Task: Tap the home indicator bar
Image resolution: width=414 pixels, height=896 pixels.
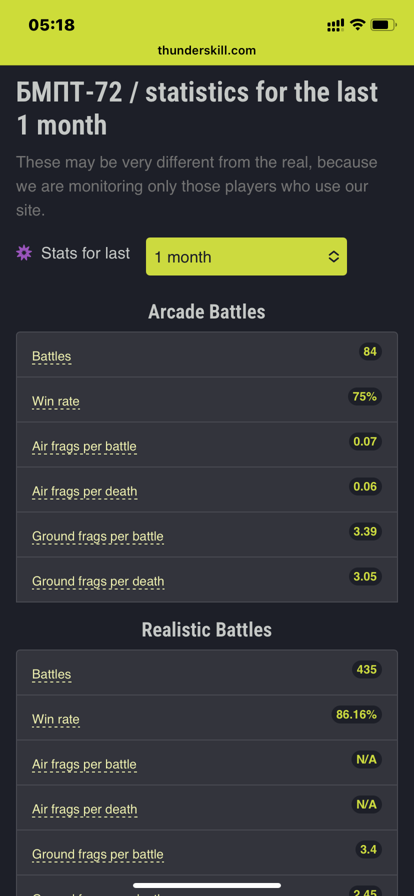Action: tap(207, 885)
